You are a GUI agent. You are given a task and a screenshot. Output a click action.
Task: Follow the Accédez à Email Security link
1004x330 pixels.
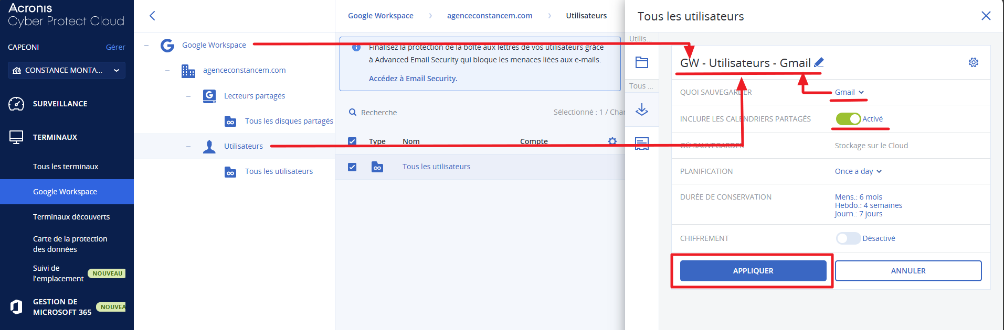coord(413,79)
